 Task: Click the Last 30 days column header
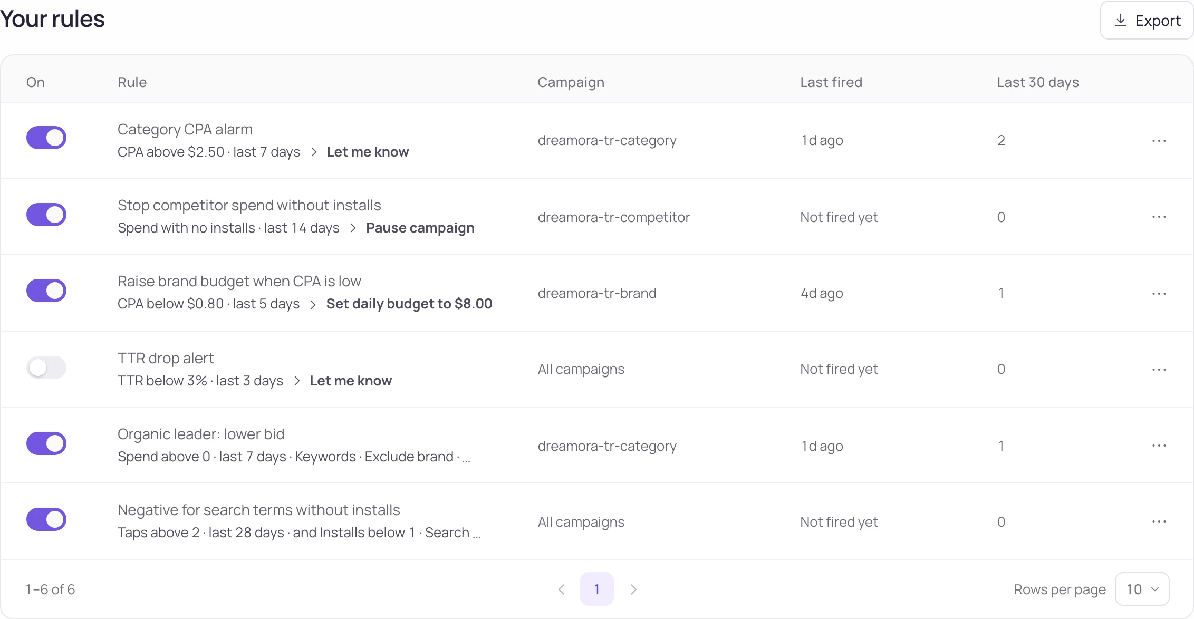point(1037,82)
